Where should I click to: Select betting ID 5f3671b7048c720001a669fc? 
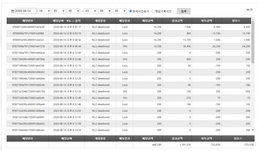pyautogui.click(x=28, y=117)
